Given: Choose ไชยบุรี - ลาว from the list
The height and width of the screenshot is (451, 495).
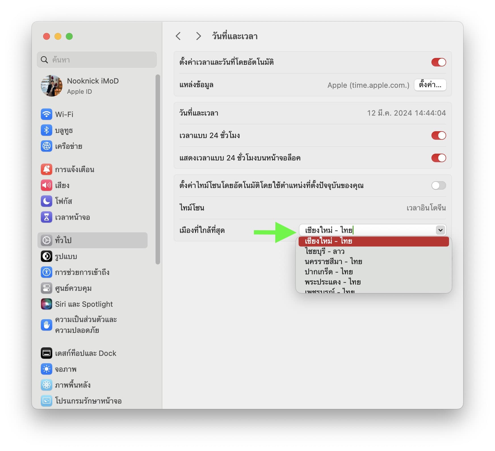Looking at the screenshot, I should click(x=324, y=251).
